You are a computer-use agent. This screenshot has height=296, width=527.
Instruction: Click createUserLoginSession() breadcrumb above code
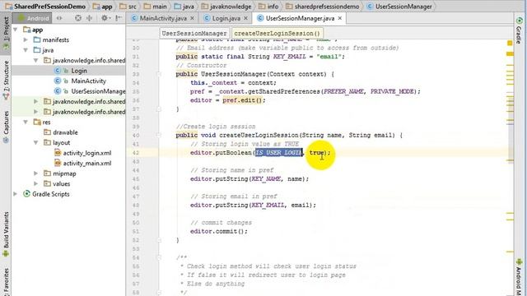277,33
